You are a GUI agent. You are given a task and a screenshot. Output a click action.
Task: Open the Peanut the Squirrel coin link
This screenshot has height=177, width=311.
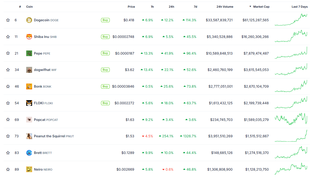[49, 136]
